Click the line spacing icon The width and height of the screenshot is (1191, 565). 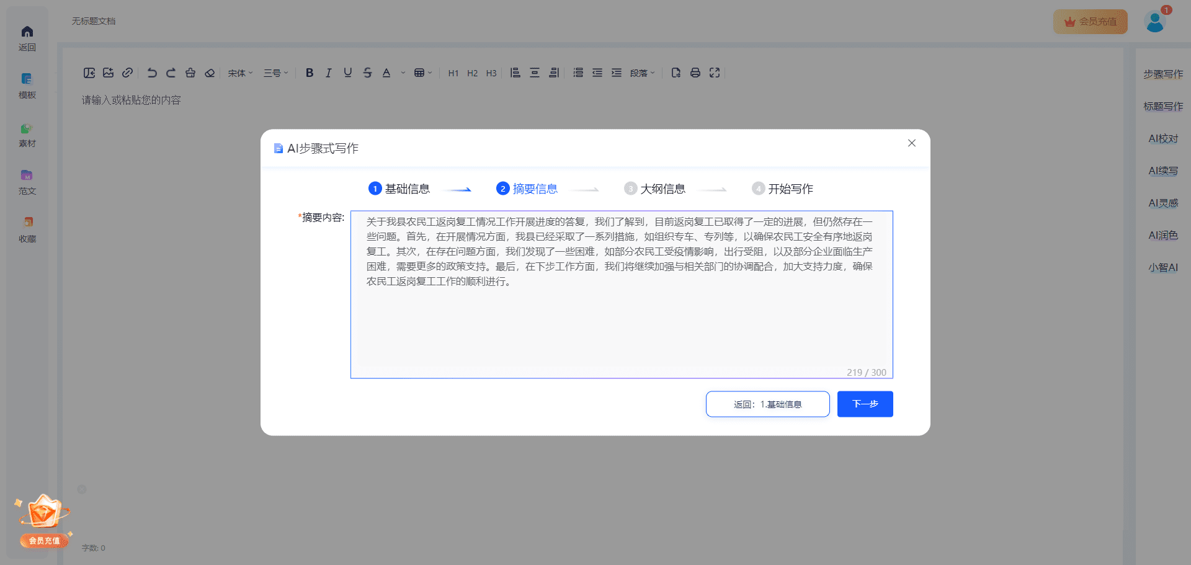pos(578,73)
